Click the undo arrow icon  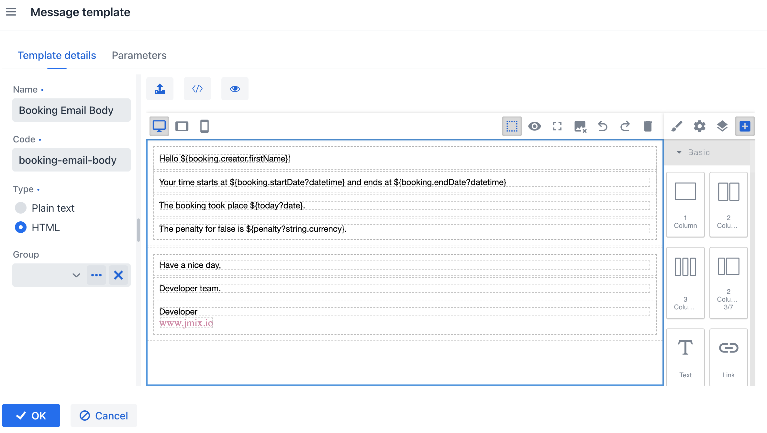click(603, 125)
